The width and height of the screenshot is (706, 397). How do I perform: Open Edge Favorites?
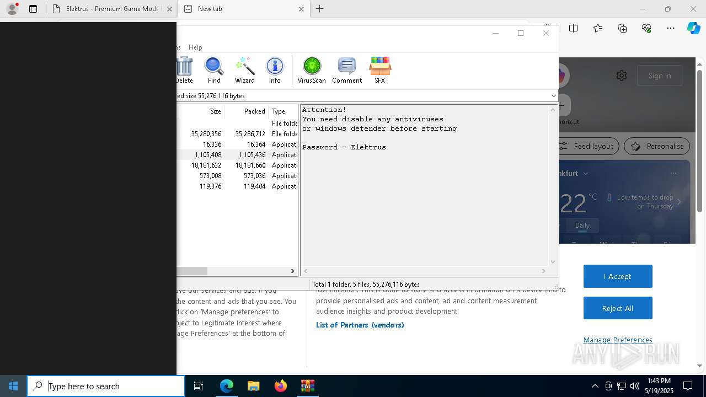[x=598, y=28]
